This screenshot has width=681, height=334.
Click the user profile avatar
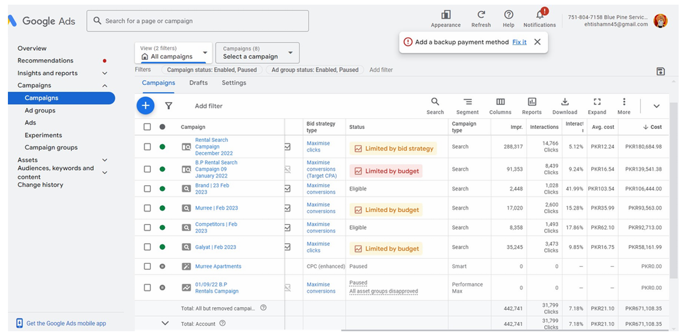click(x=661, y=21)
